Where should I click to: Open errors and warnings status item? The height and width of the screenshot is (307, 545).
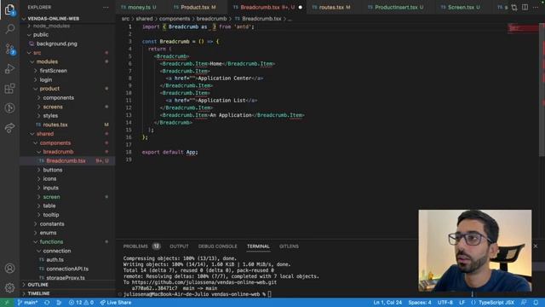(81, 303)
